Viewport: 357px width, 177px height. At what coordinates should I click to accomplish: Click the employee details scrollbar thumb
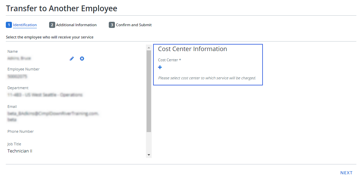[x=148, y=91]
